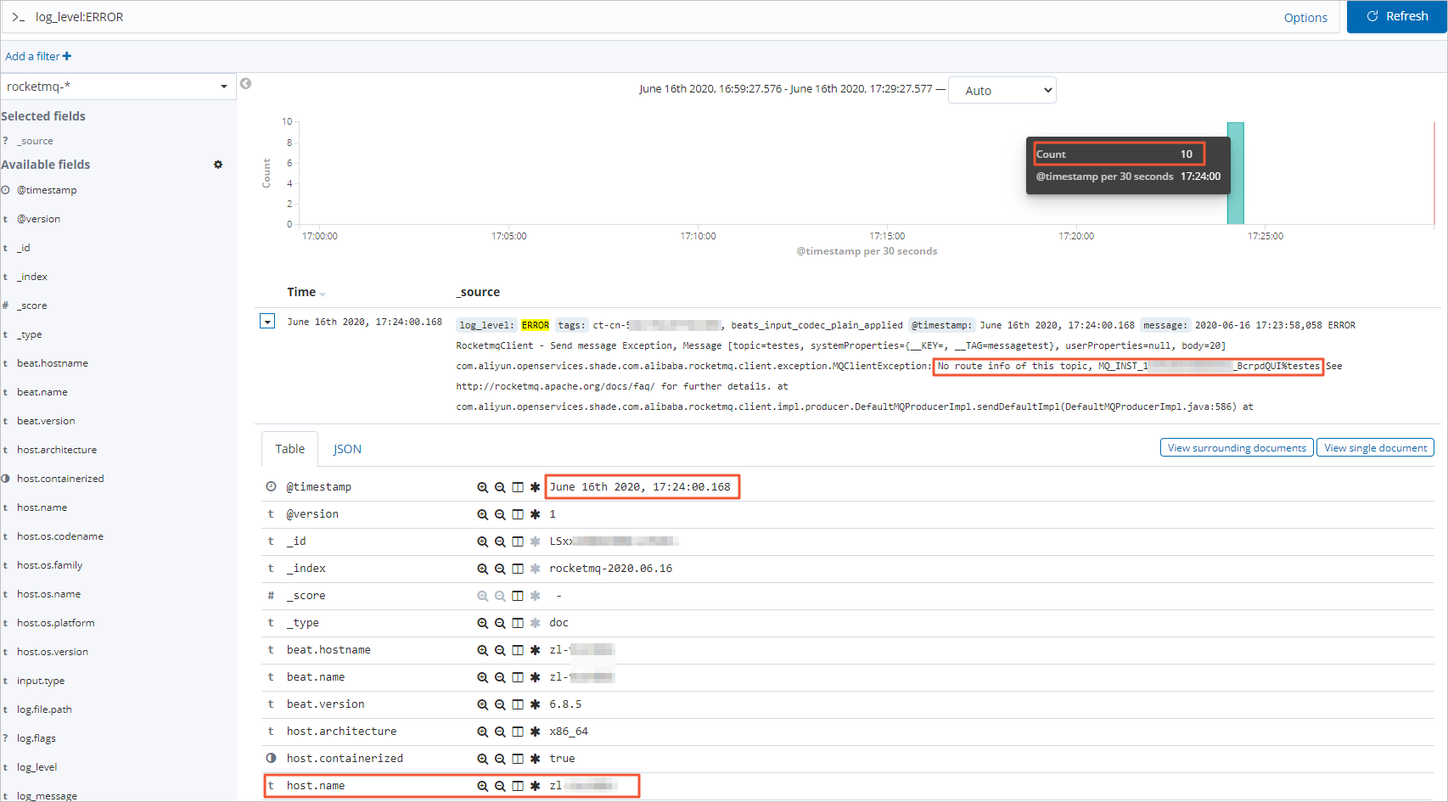Image resolution: width=1448 pixels, height=802 pixels.
Task: Collapse the expanded log document row
Action: [267, 322]
